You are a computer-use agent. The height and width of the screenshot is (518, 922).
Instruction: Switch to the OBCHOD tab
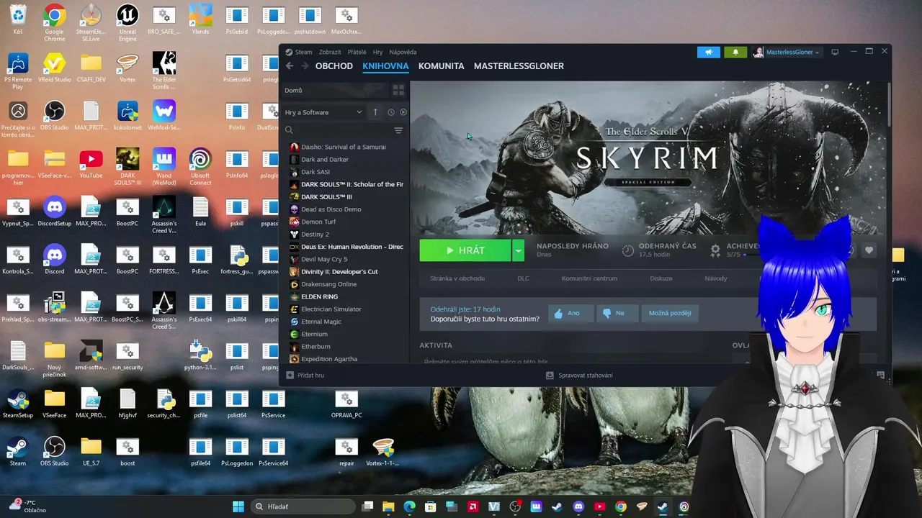click(x=334, y=66)
